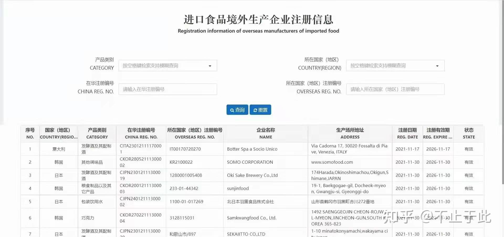Click the magnifier icon on the 查询 button
Screen dimensions: 504x237
232,110
